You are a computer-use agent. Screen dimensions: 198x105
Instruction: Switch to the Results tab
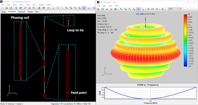pyautogui.click(x=30, y=12)
